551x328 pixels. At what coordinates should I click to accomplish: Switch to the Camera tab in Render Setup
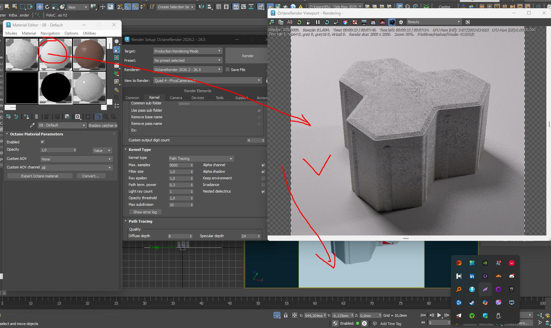pos(176,98)
